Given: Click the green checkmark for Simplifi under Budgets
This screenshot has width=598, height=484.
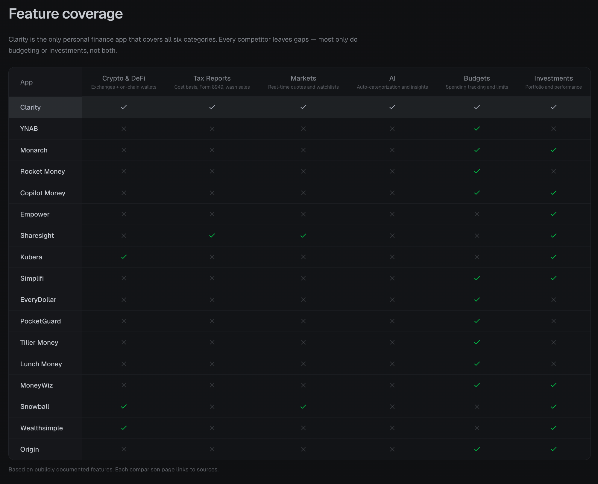Looking at the screenshot, I should pos(476,278).
